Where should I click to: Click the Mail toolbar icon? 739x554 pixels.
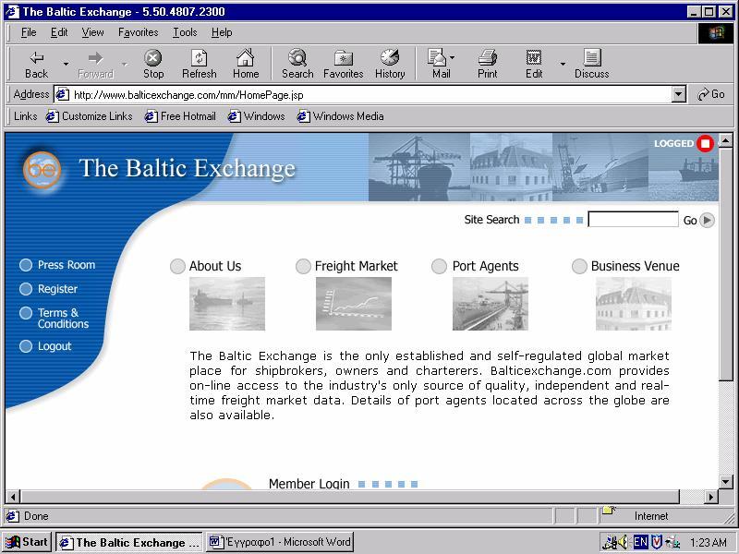pyautogui.click(x=436, y=57)
